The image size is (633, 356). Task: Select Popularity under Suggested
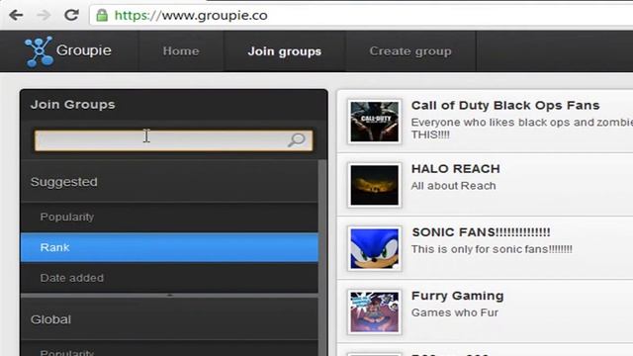169,218
